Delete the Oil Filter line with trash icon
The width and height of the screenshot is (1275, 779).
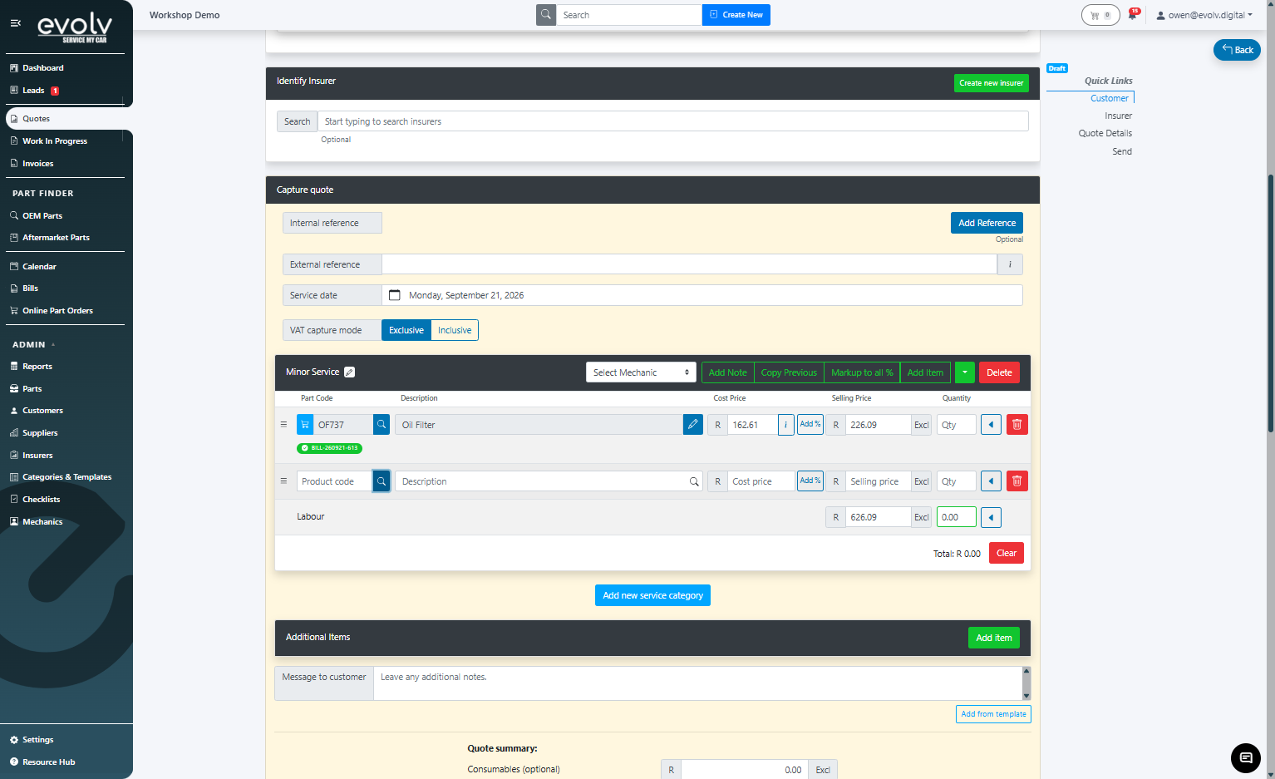[1017, 425]
